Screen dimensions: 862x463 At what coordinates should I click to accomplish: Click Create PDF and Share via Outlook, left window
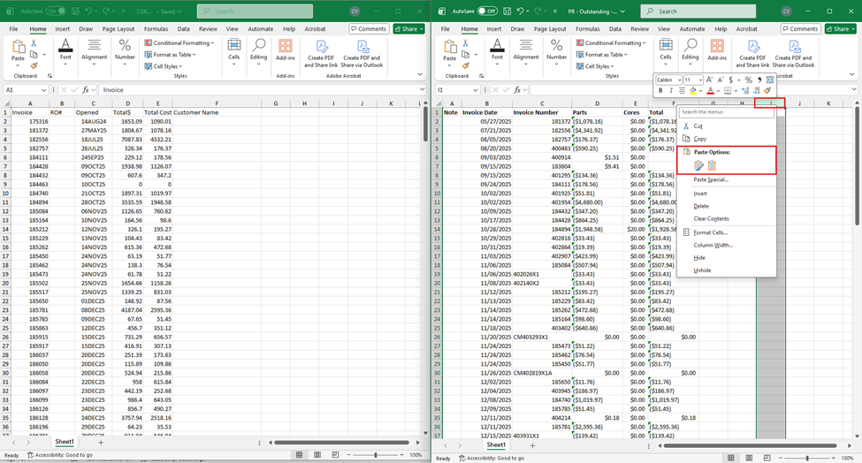click(x=362, y=53)
